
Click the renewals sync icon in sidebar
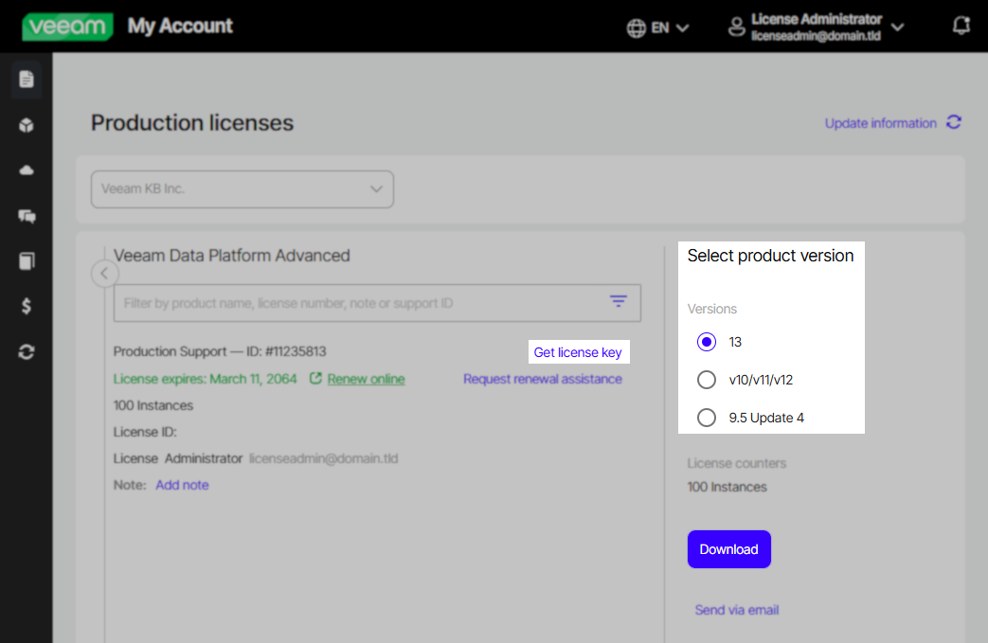(26, 351)
